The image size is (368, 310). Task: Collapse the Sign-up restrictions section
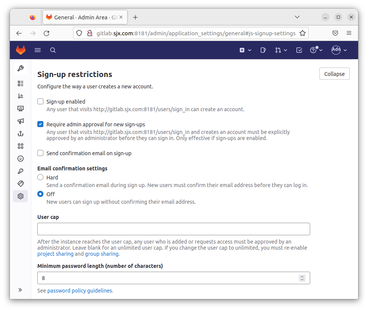pos(334,74)
